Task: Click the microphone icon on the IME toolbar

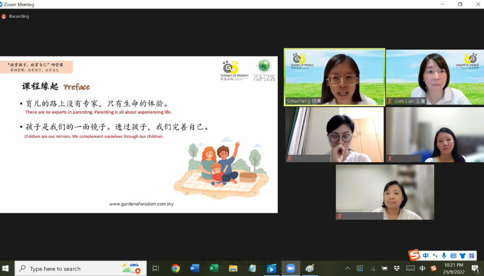Action: point(444,255)
